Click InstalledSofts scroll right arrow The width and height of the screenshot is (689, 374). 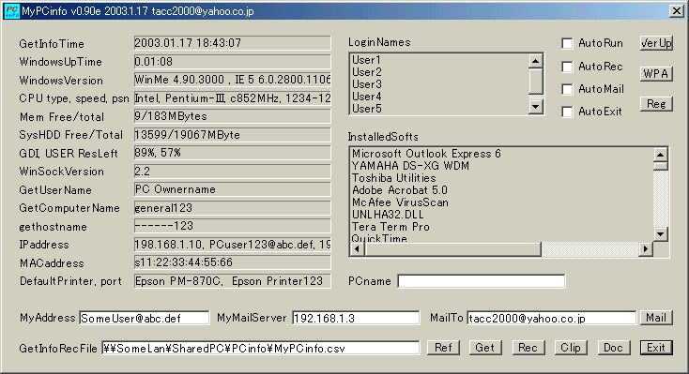[646, 249]
